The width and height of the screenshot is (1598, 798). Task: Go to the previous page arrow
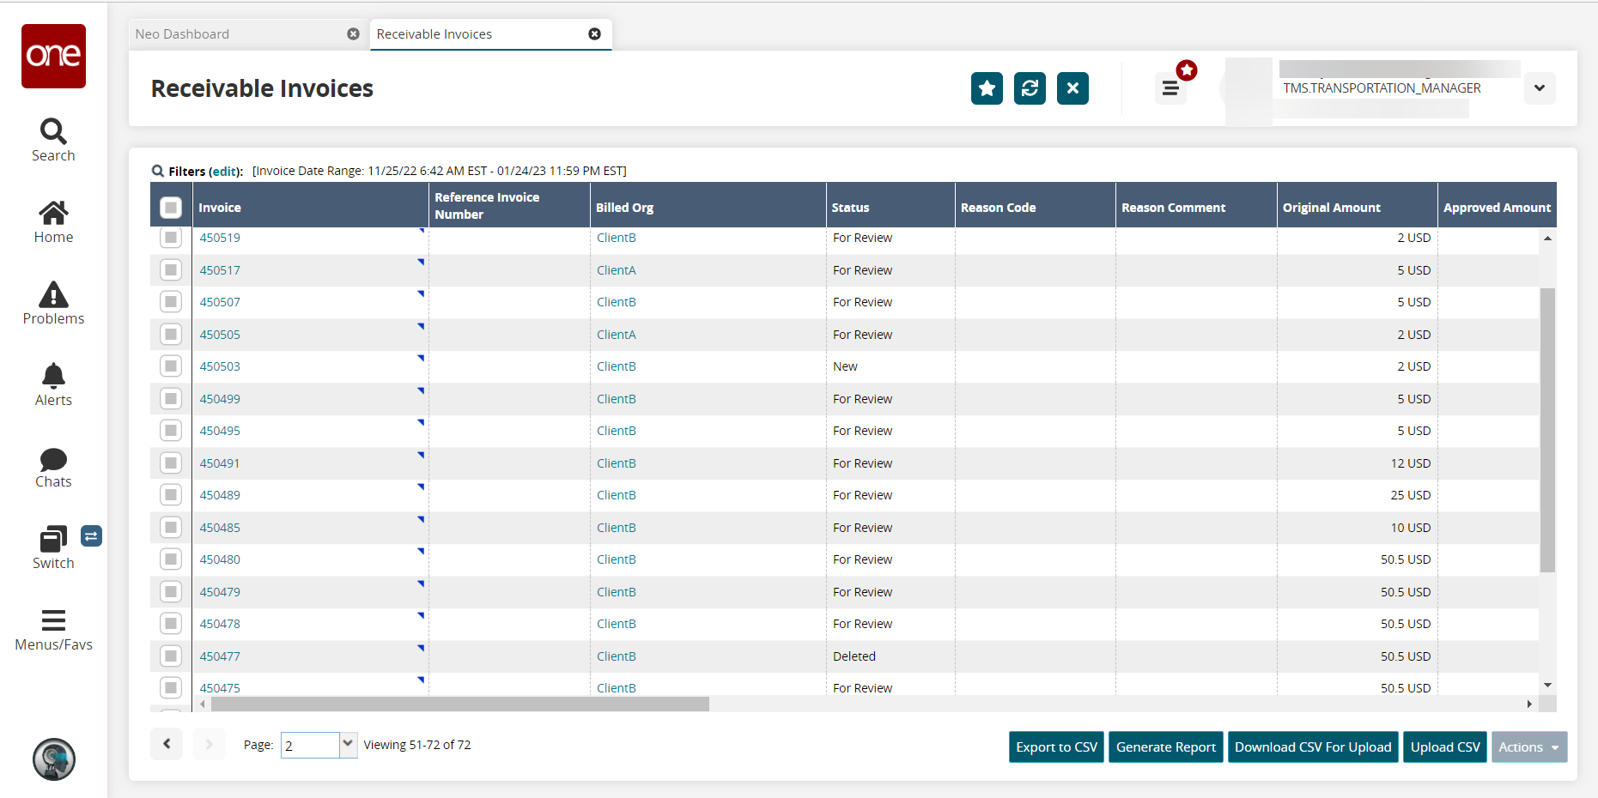coord(167,744)
